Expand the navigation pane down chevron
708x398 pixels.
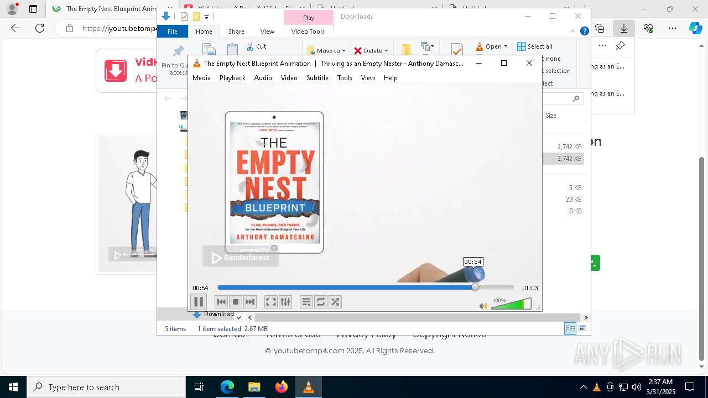click(238, 317)
